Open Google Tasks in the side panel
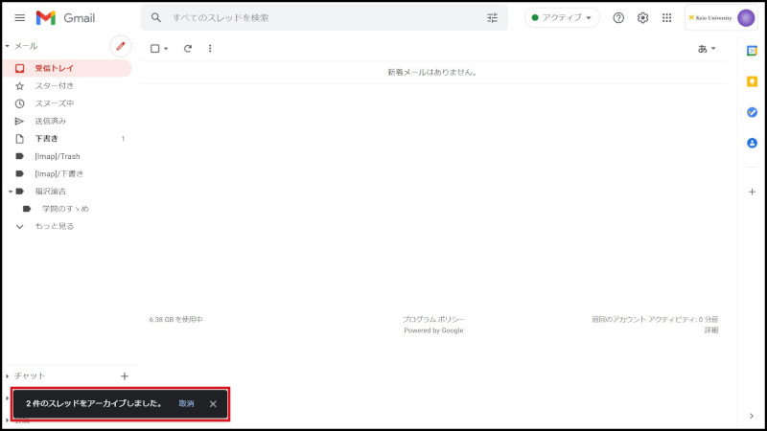The image size is (767, 431). coord(752,112)
